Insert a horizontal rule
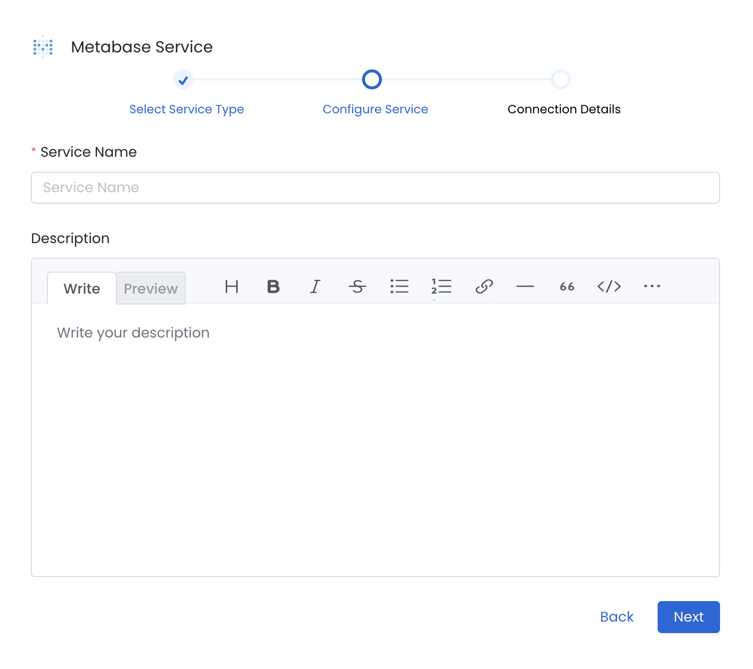 click(525, 287)
